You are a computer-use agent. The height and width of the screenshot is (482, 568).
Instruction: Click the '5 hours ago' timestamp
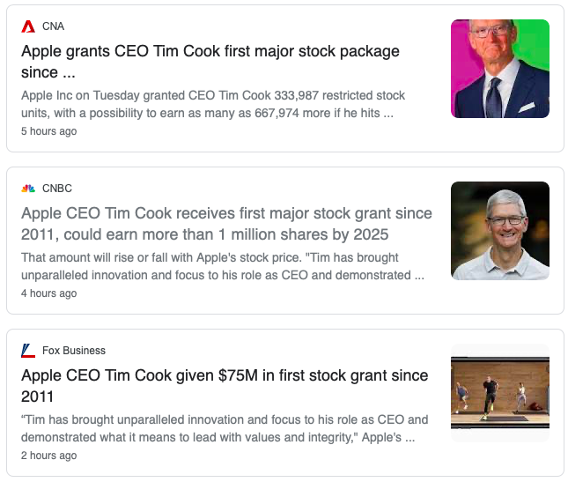[x=48, y=131]
